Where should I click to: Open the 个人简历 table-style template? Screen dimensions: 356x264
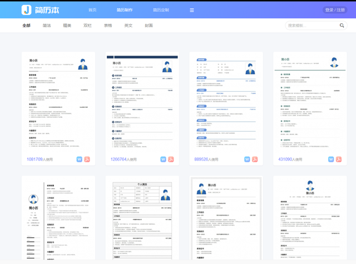point(142,218)
